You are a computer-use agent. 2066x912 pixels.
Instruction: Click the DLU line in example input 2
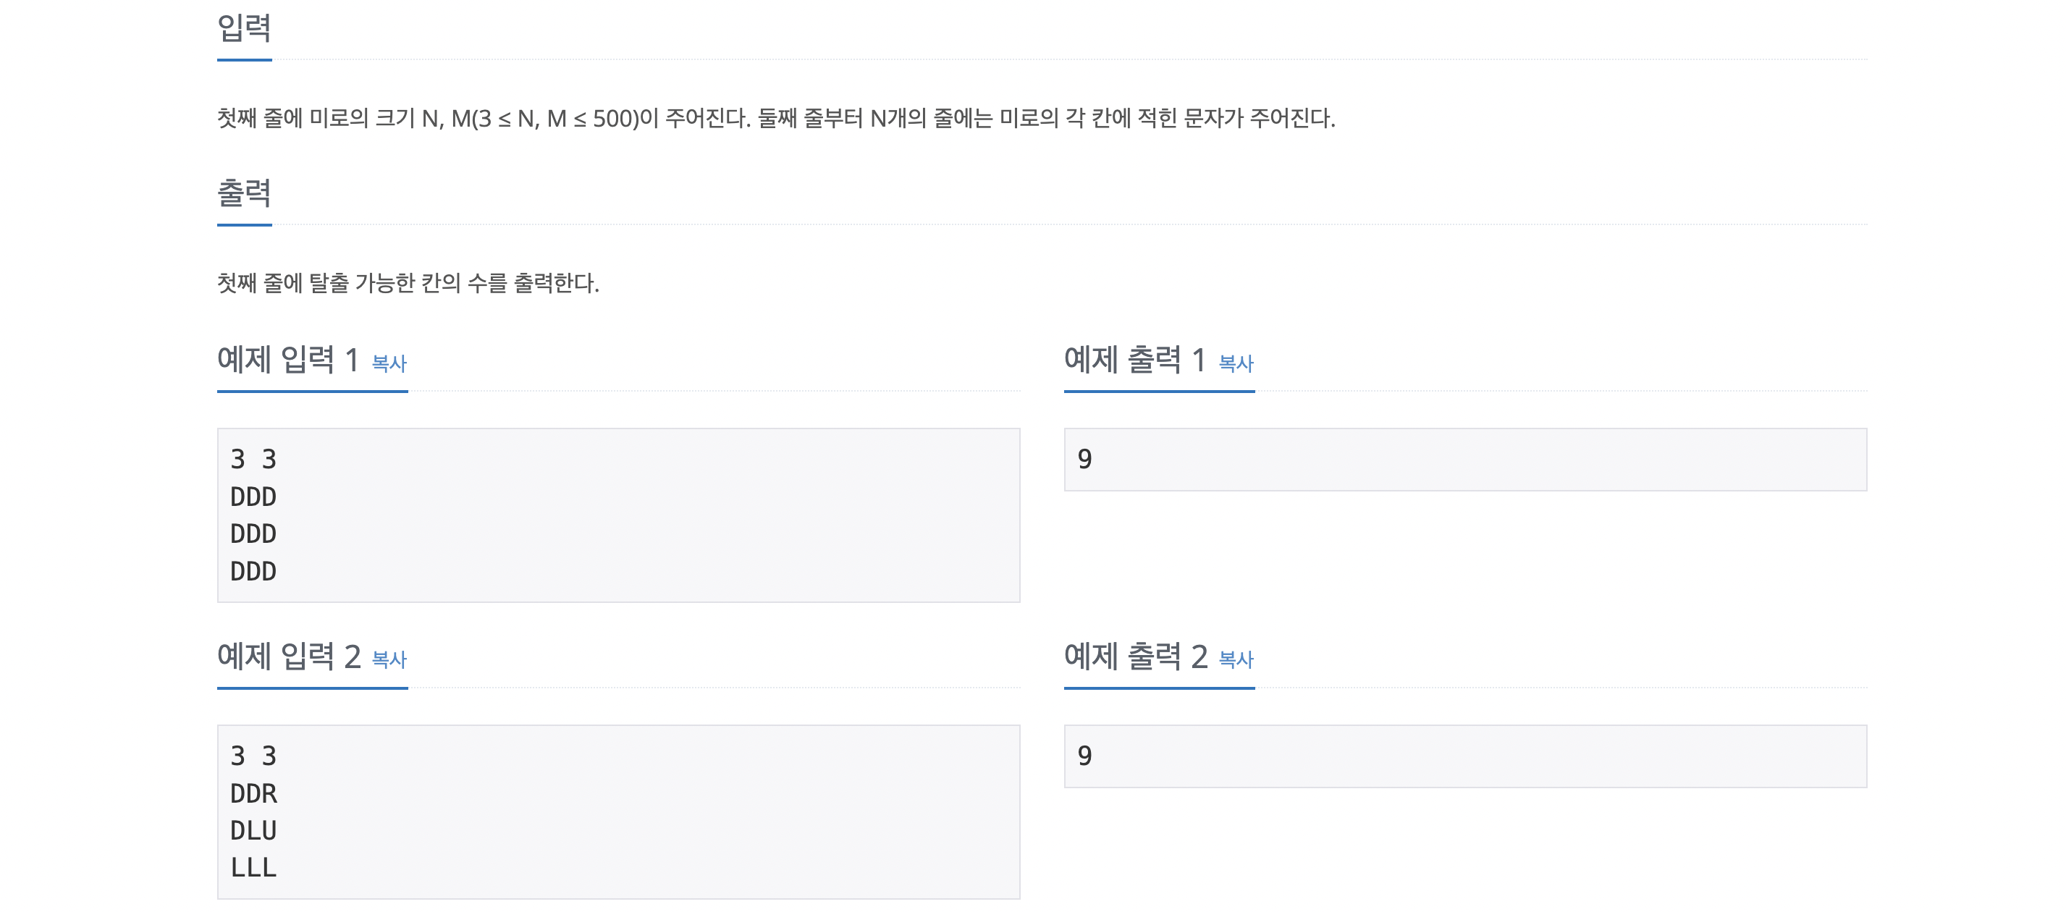253,831
